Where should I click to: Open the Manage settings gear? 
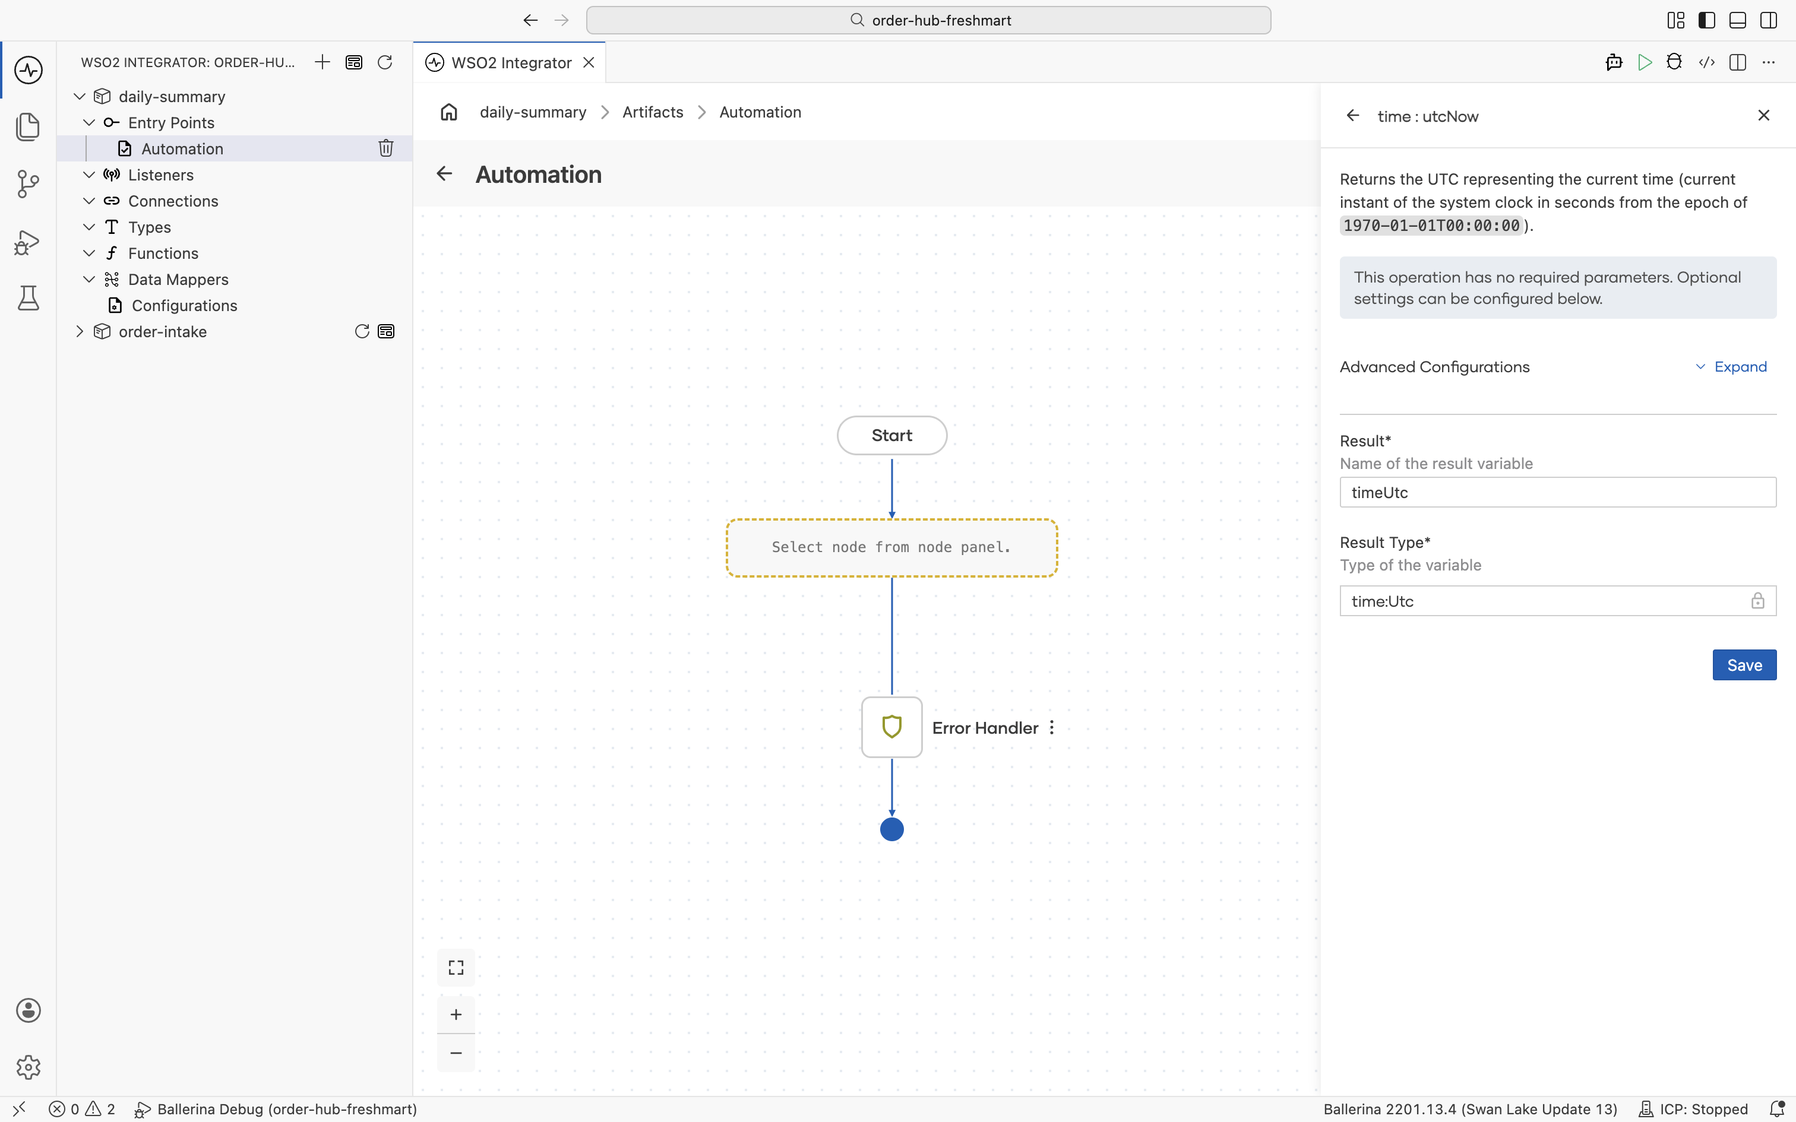coord(28,1067)
